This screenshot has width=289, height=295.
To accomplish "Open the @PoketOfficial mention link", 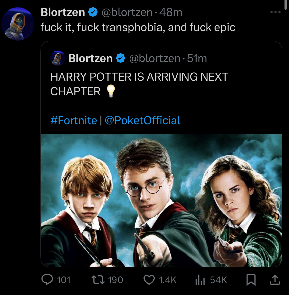I will click(x=143, y=120).
